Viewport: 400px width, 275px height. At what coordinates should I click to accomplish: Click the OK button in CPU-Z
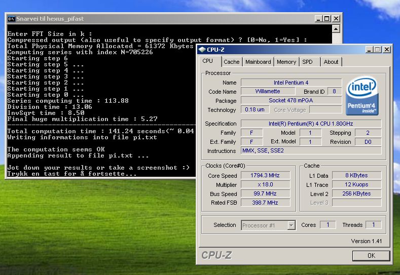(371, 256)
